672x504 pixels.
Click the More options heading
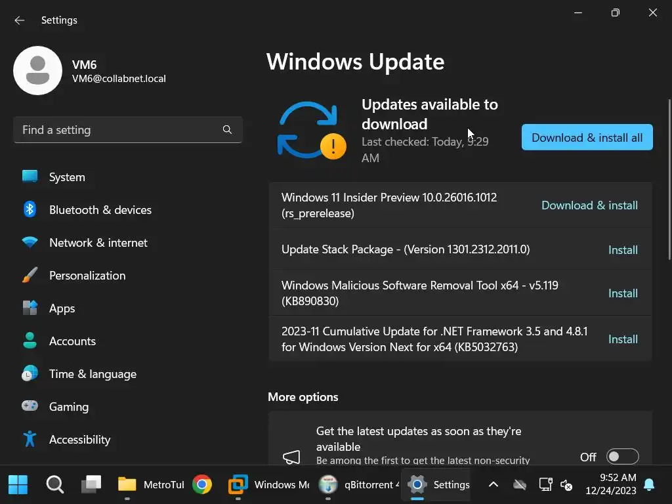tap(303, 397)
